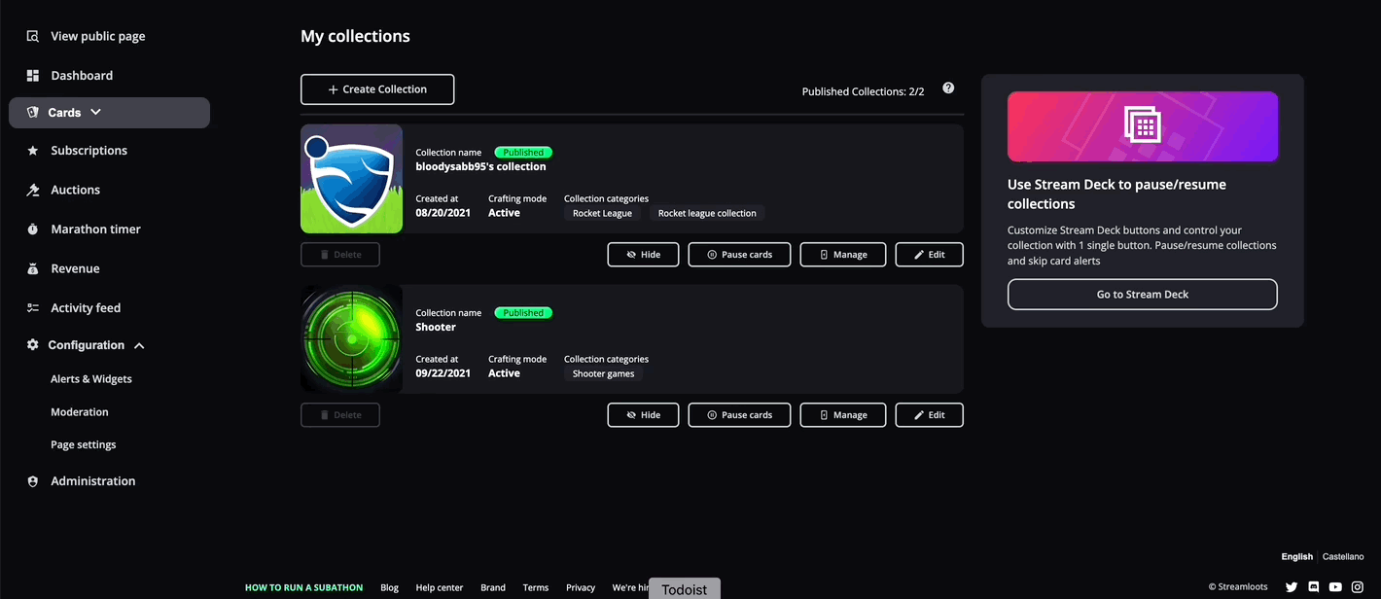The height and width of the screenshot is (599, 1381).
Task: Click pencil icon for bloodysabb95's collection Edit
Action: 919,255
